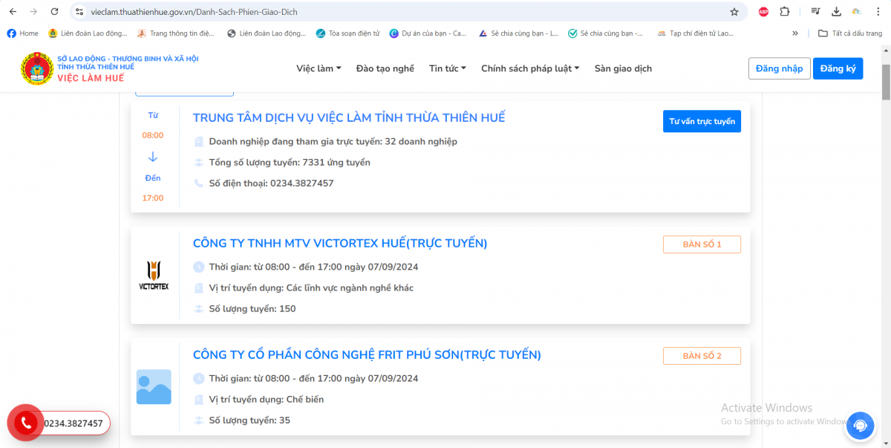This screenshot has width=891, height=448.
Task: Click the downloads icon in the toolbar
Action: (x=836, y=12)
